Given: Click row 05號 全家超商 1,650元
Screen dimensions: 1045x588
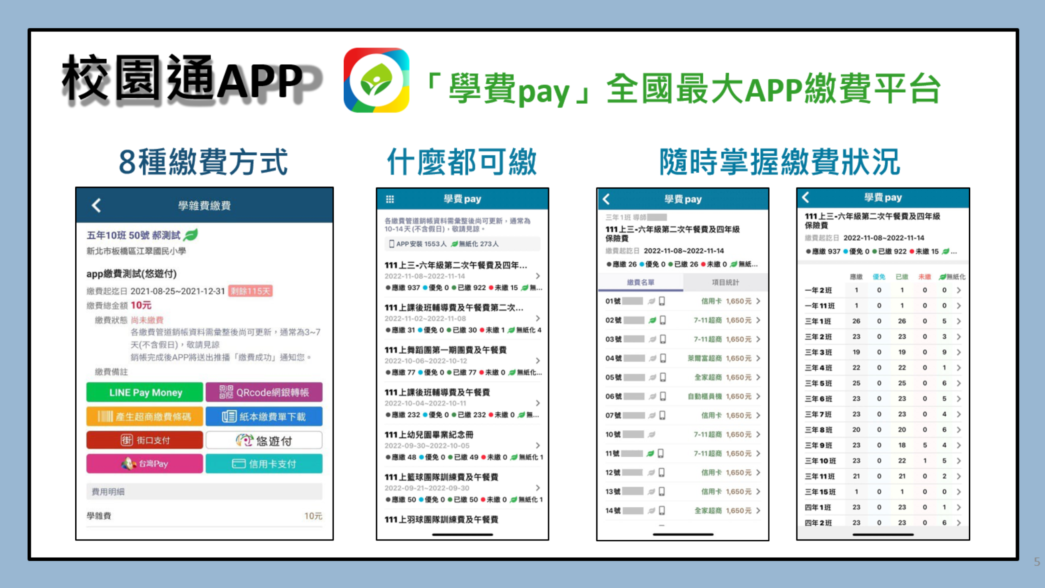Looking at the screenshot, I should (x=683, y=377).
